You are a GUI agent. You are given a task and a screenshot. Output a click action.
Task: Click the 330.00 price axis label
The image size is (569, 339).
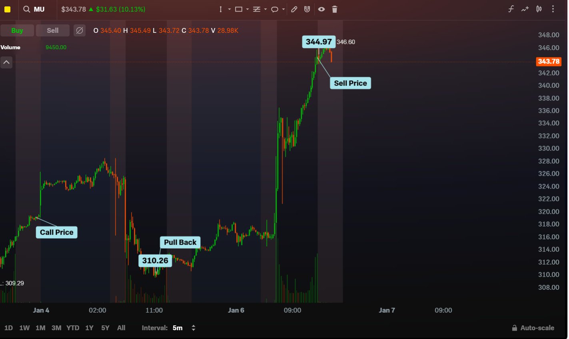(549, 148)
